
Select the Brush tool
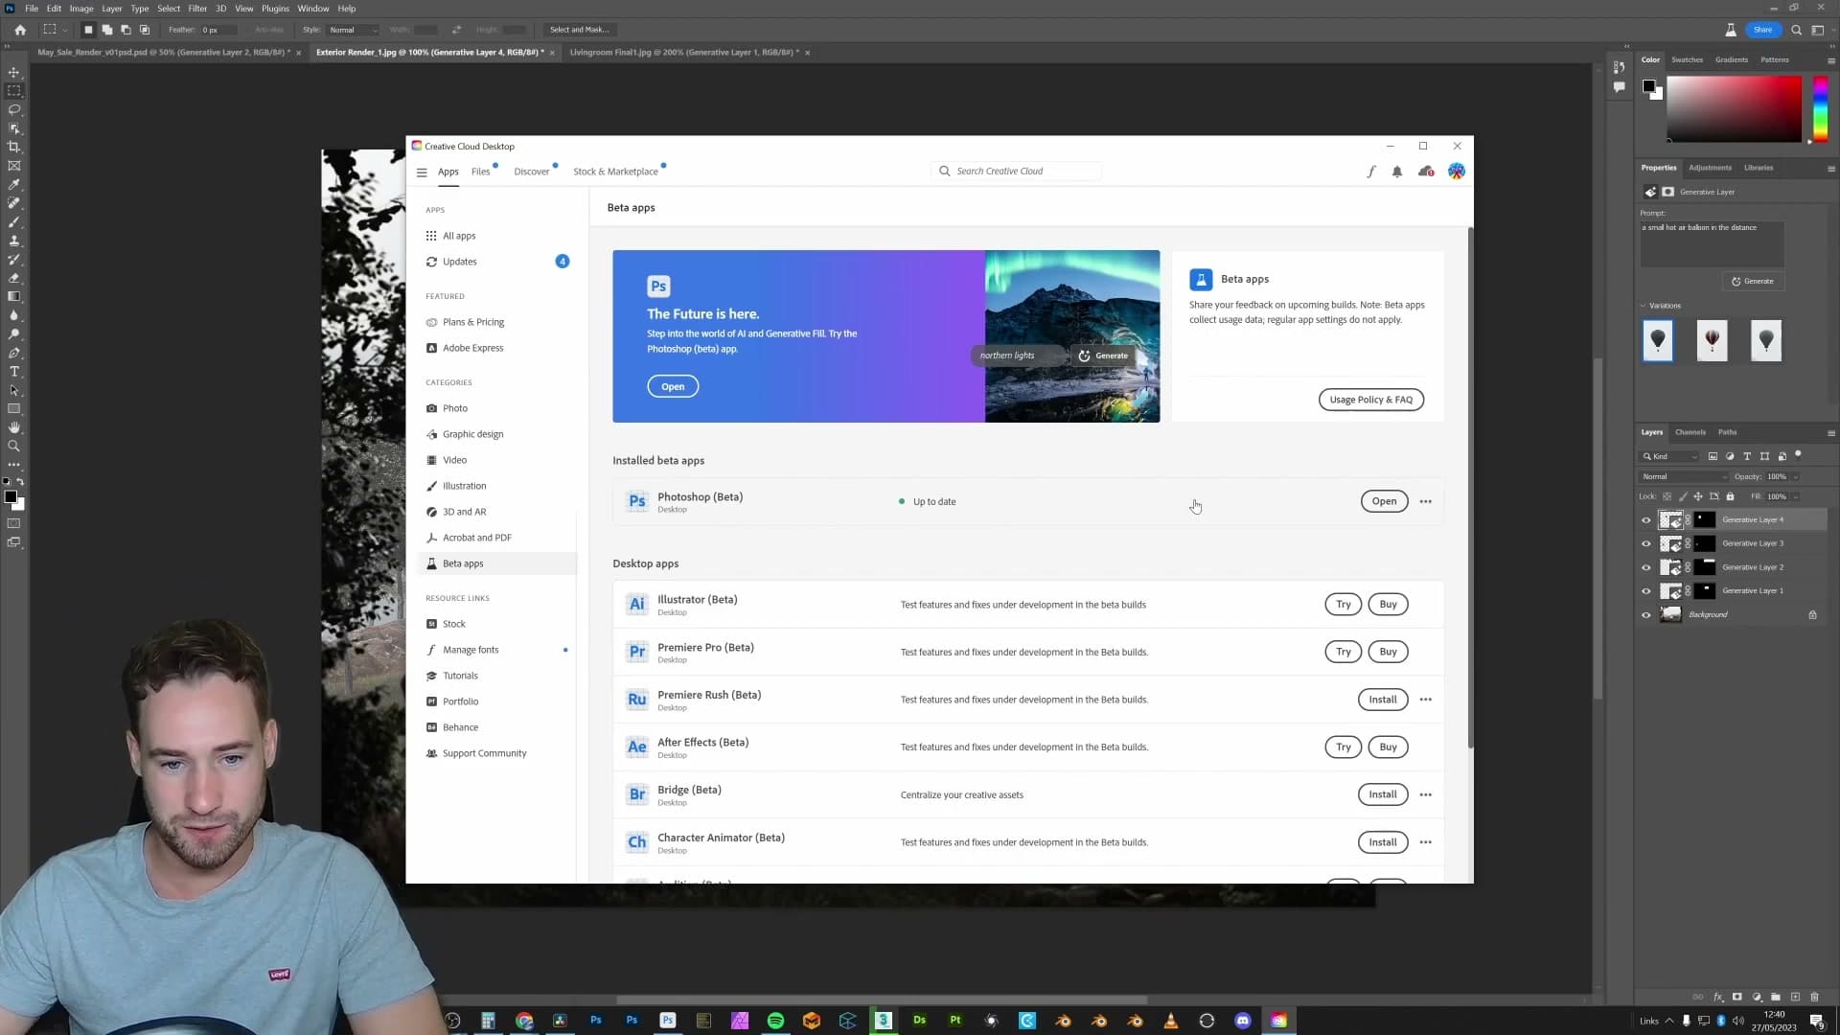point(13,221)
